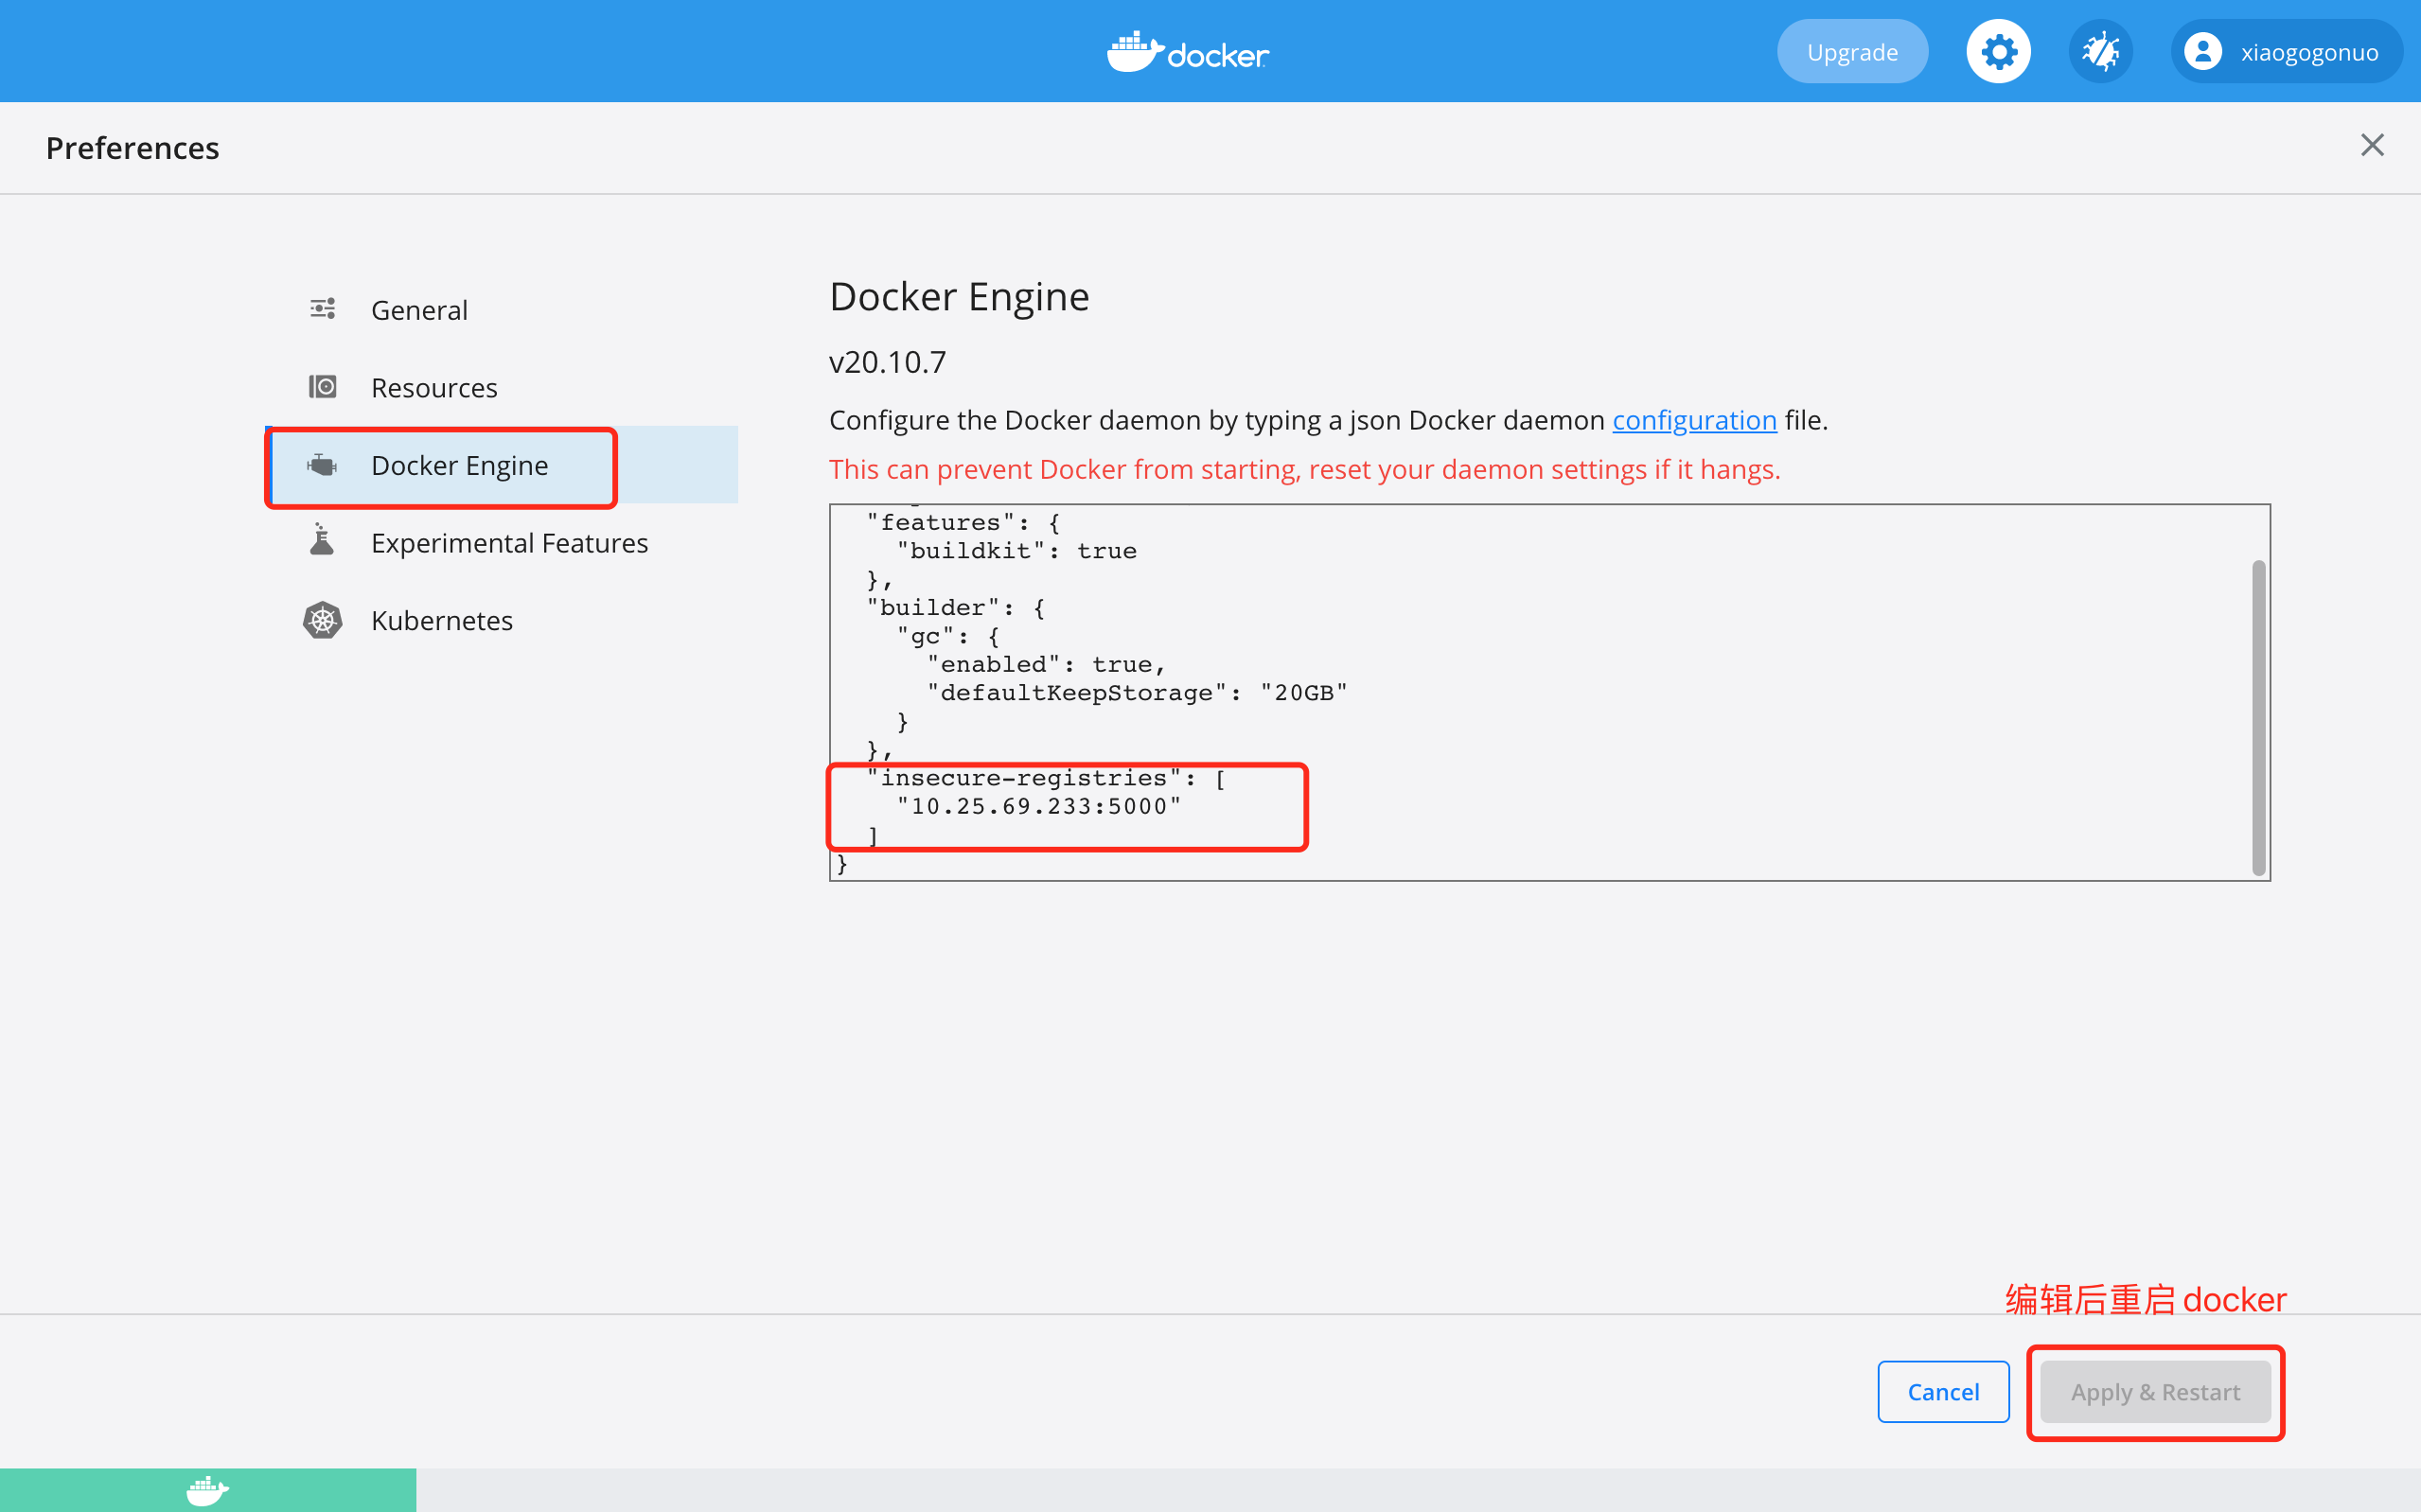The image size is (2421, 1512).
Task: Click the JSON editor scrollbar
Action: click(x=2257, y=717)
